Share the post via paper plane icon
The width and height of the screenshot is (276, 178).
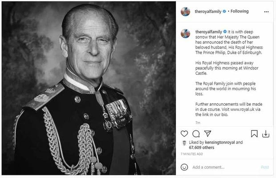[207, 133]
